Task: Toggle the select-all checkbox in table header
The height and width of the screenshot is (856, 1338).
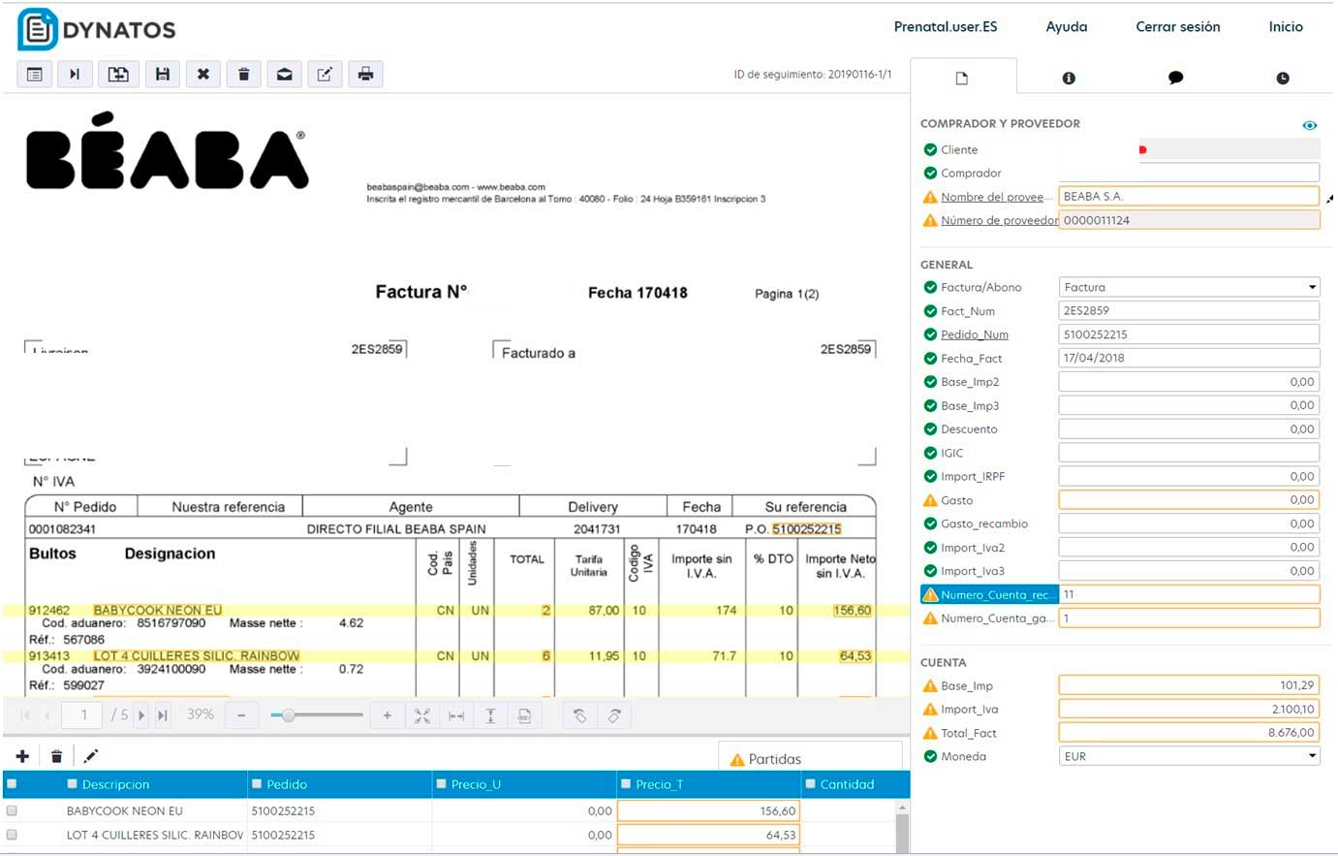Action: tap(11, 783)
